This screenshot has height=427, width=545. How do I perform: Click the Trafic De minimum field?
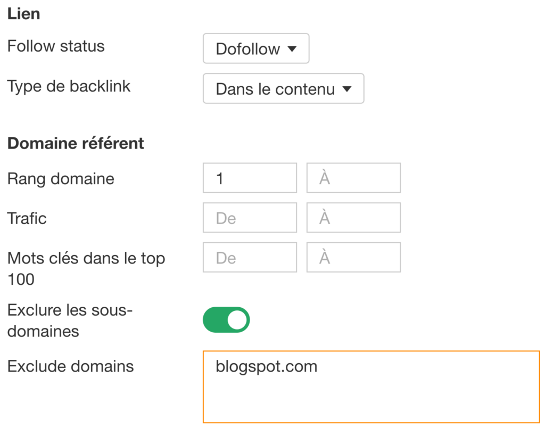[250, 218]
